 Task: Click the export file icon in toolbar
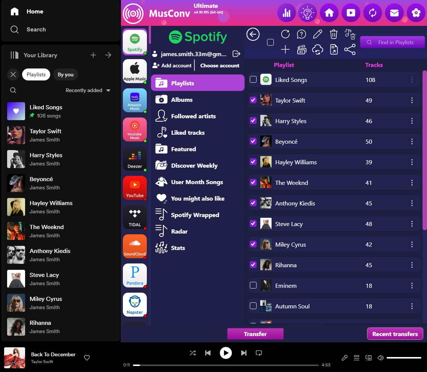coord(334,49)
